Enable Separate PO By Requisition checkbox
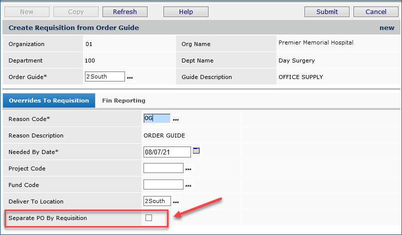The height and width of the screenshot is (235, 402). [148, 217]
